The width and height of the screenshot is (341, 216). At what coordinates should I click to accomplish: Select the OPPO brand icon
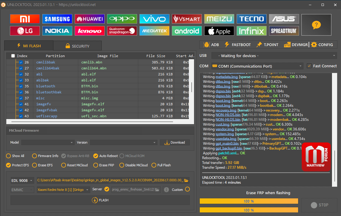pyautogui.click(x=122, y=19)
